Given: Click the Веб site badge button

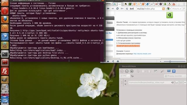Looking at the screenshot, I should pos(131,9).
